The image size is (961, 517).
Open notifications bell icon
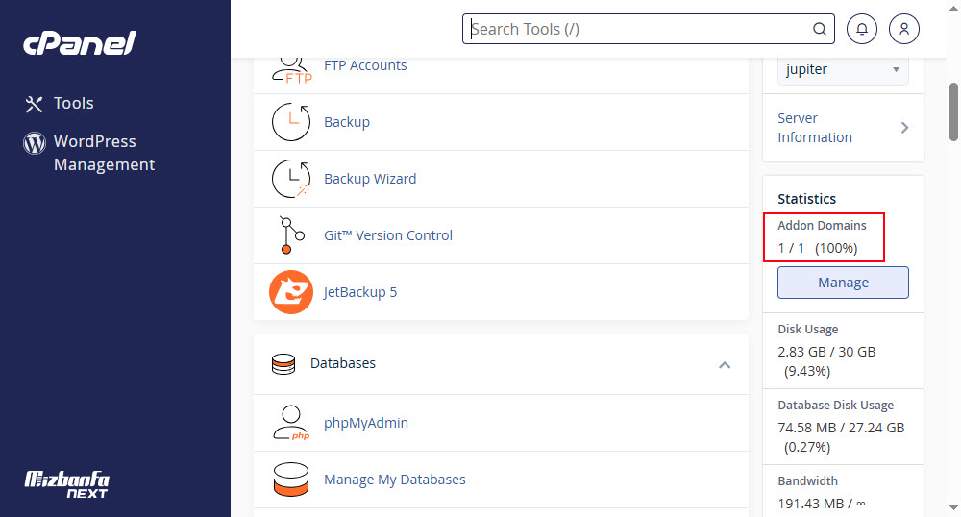862,29
